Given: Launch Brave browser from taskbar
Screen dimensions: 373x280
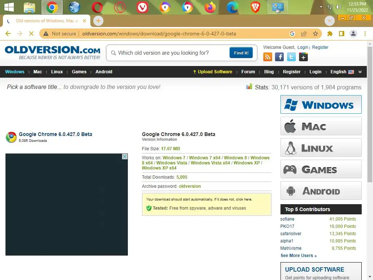Looking at the screenshot, I should coord(255,7).
